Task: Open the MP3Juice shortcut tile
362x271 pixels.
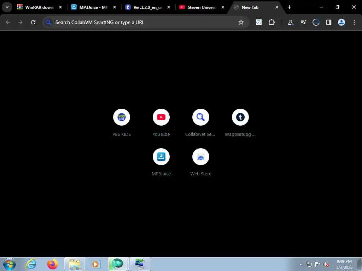Action: [x=161, y=157]
